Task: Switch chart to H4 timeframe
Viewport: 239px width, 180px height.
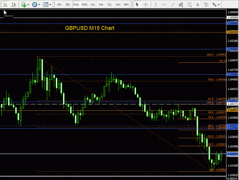Action: pyautogui.click(x=101, y=5)
